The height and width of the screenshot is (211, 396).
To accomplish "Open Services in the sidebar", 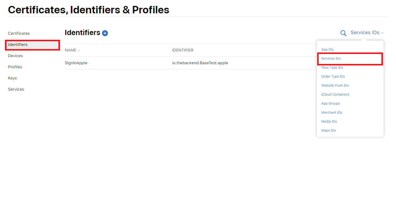I will pyautogui.click(x=16, y=89).
